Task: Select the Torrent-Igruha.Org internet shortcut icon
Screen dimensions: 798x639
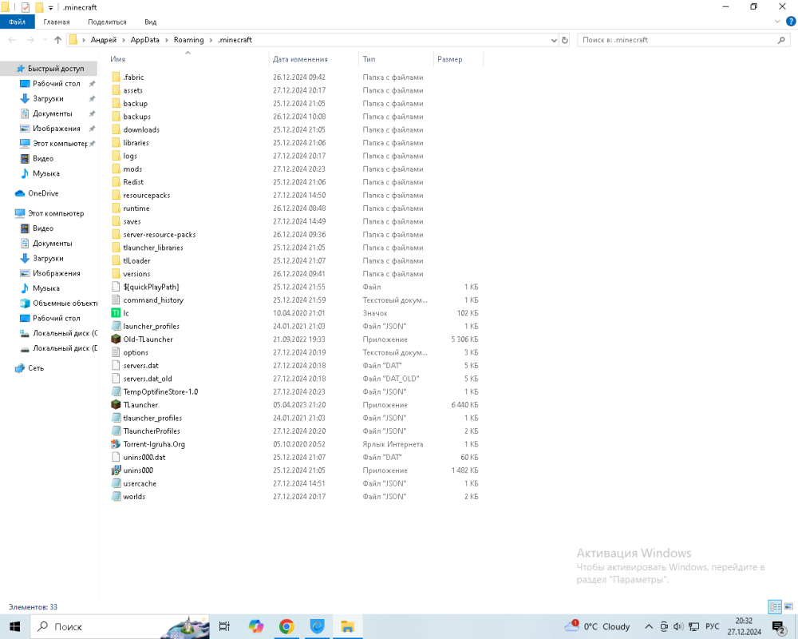Action: [116, 444]
